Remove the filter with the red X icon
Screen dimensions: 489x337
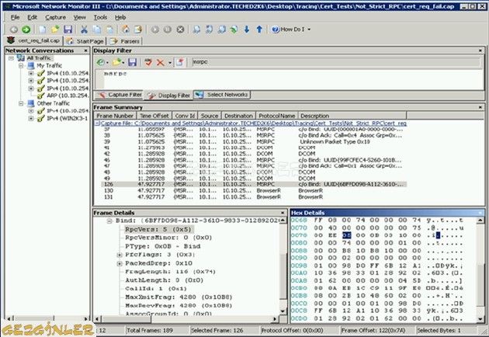[161, 62]
